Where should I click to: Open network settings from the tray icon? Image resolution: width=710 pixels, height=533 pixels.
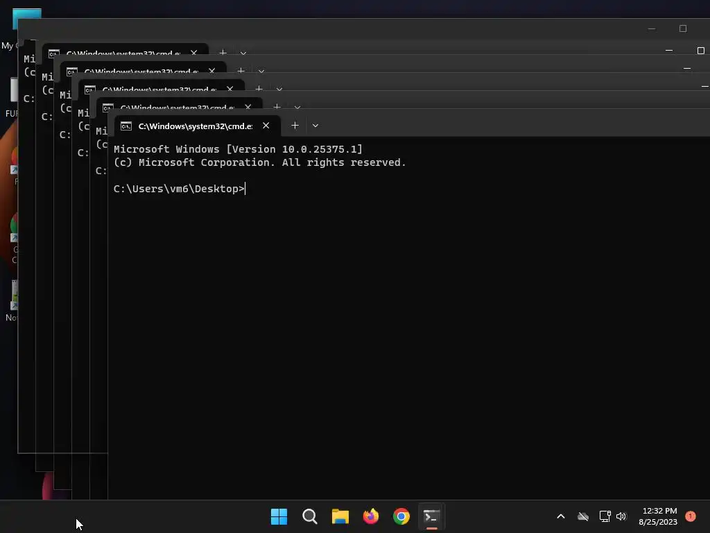pos(605,516)
